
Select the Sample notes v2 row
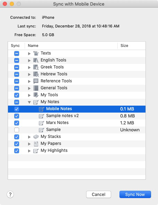77,116
